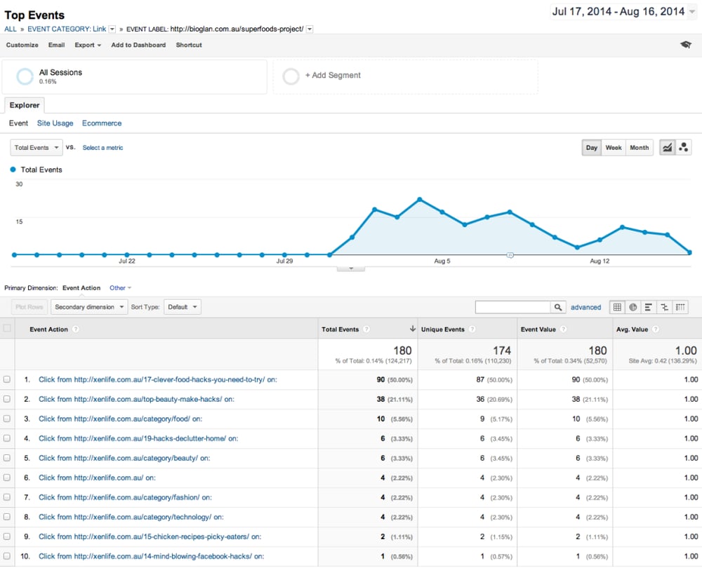Check the top-beauty-make-hacks row checkbox
This screenshot has height=570, width=702.
[7, 398]
